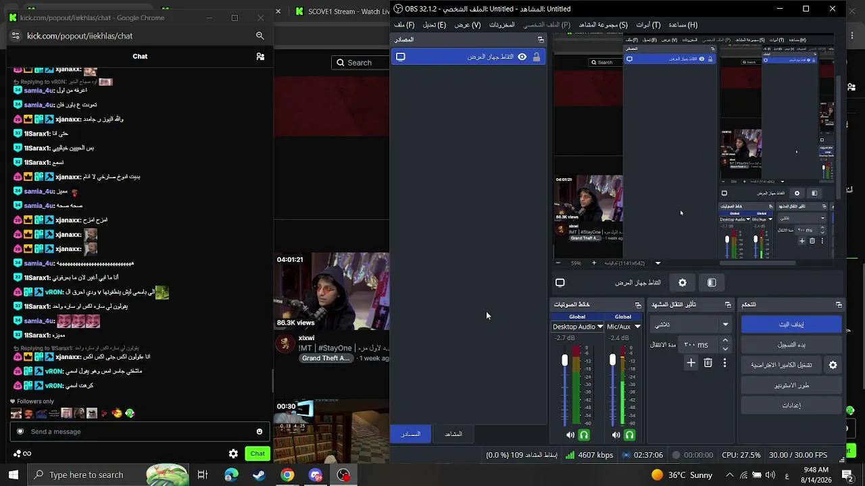Decrease transition duration with down arrow
The width and height of the screenshot is (865, 486).
(725, 349)
